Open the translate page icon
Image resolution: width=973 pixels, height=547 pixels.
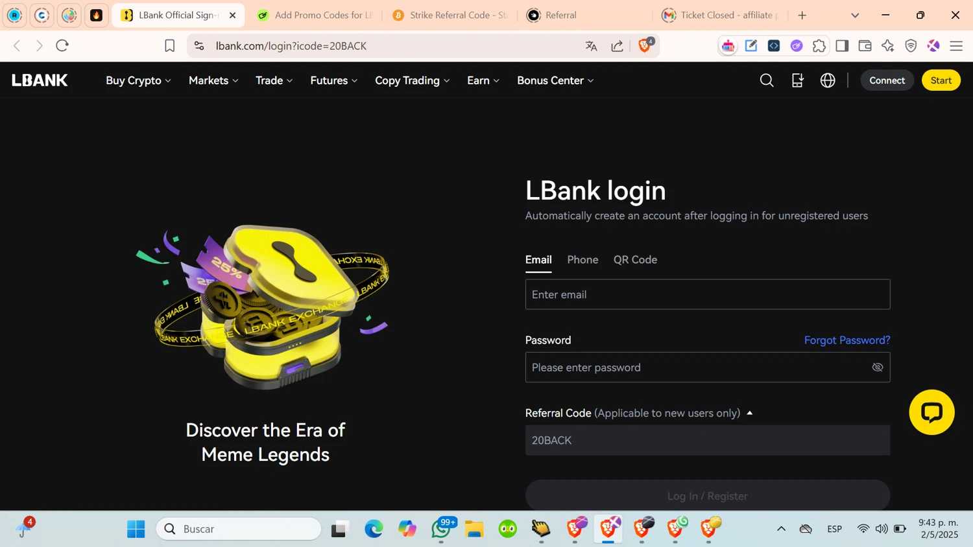pos(591,46)
